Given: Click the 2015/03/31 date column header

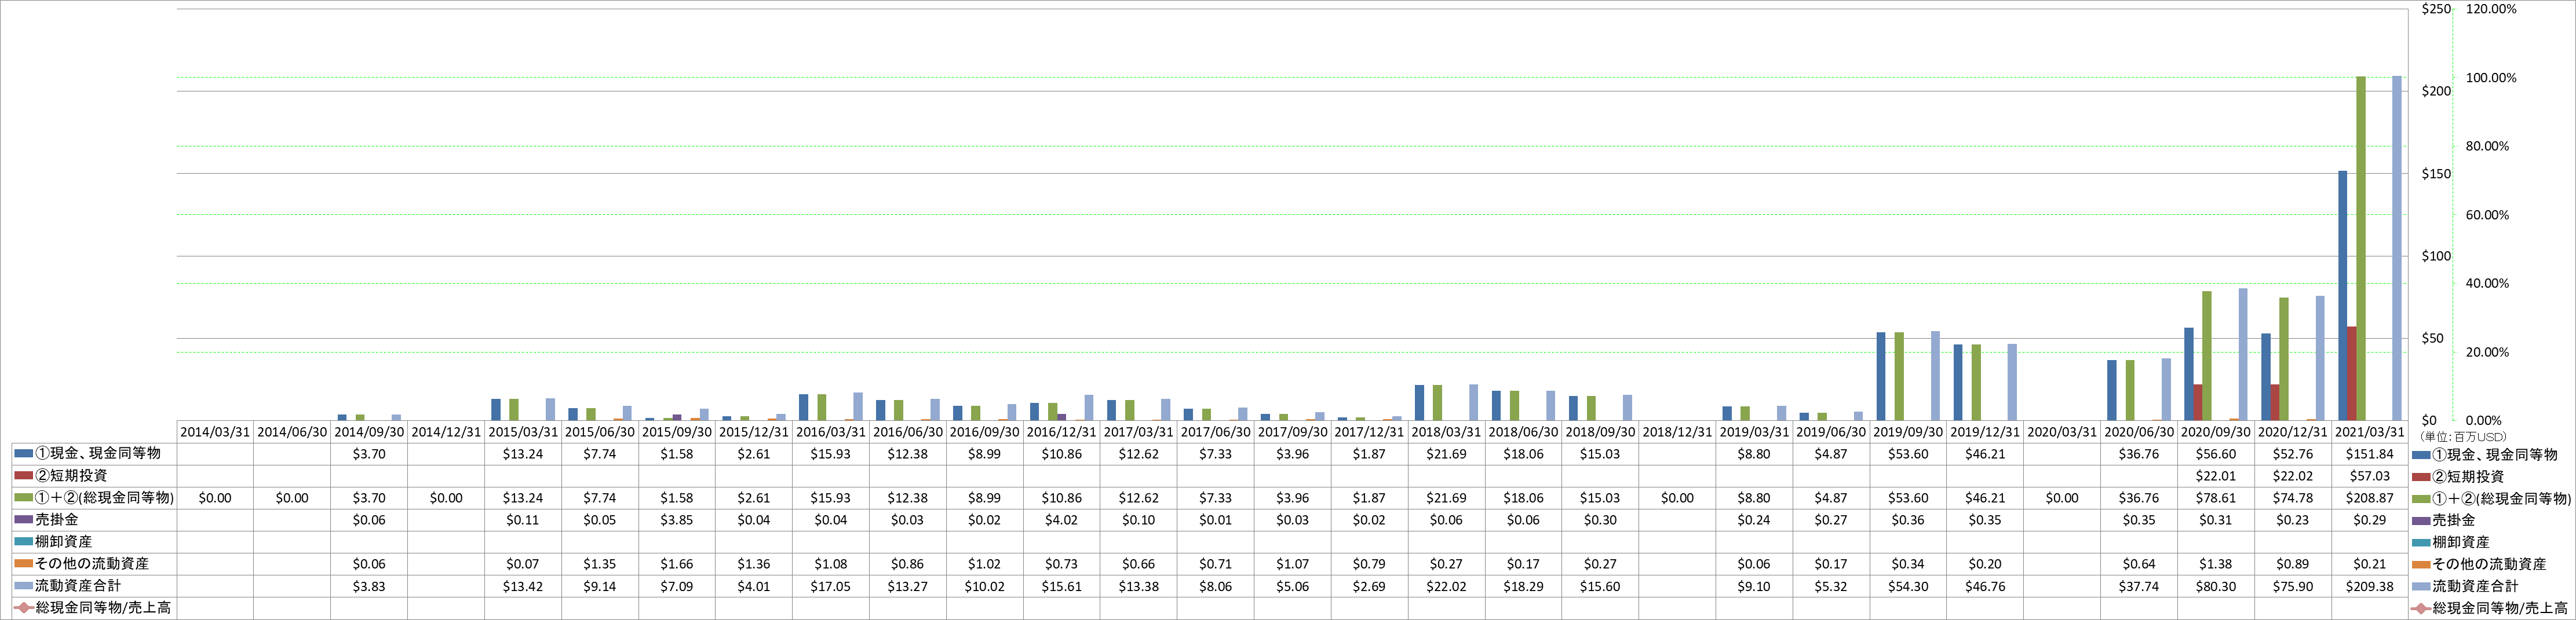Looking at the screenshot, I should tap(523, 432).
